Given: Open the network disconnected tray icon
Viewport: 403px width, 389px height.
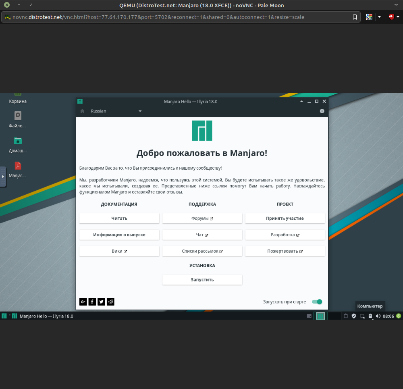Looking at the screenshot, I should click(x=362, y=316).
